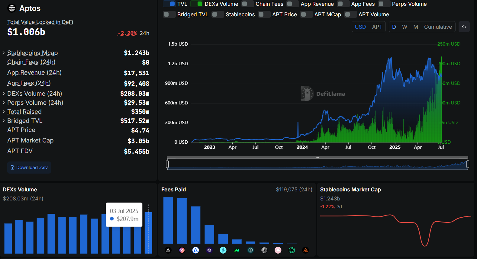Click the Stablecoins Market Cap heading
This screenshot has height=259, width=477.
tap(350, 190)
